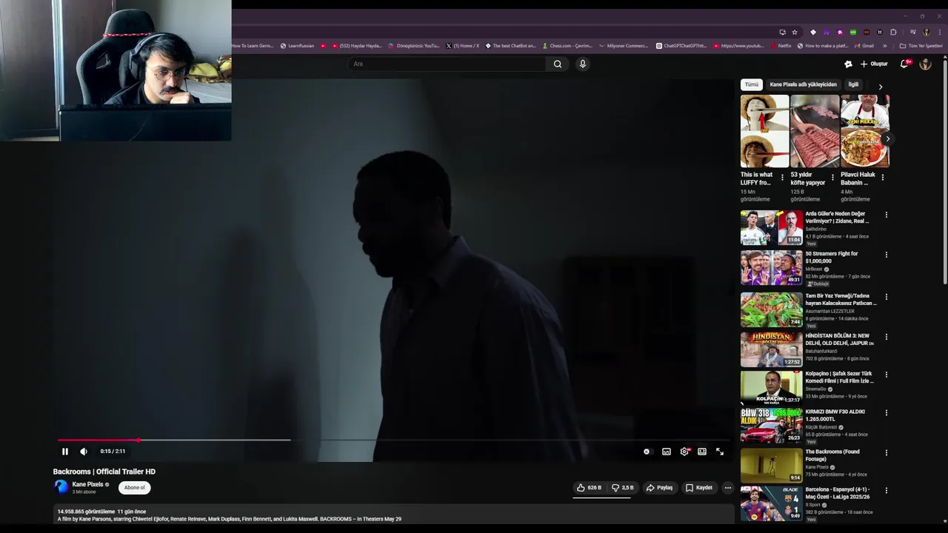This screenshot has width=948, height=533.
Task: Click the icon left of Oluştur
Action: (x=848, y=64)
